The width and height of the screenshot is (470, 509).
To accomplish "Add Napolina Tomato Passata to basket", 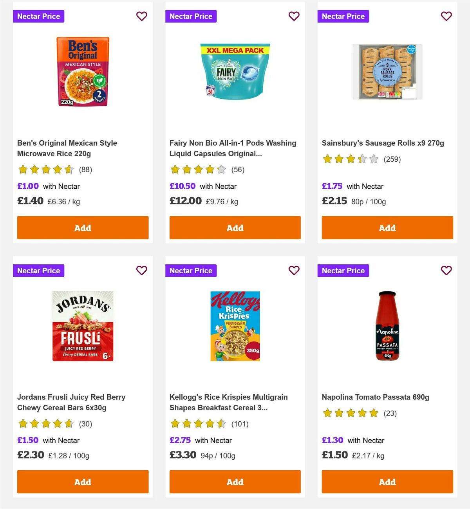I will (387, 482).
